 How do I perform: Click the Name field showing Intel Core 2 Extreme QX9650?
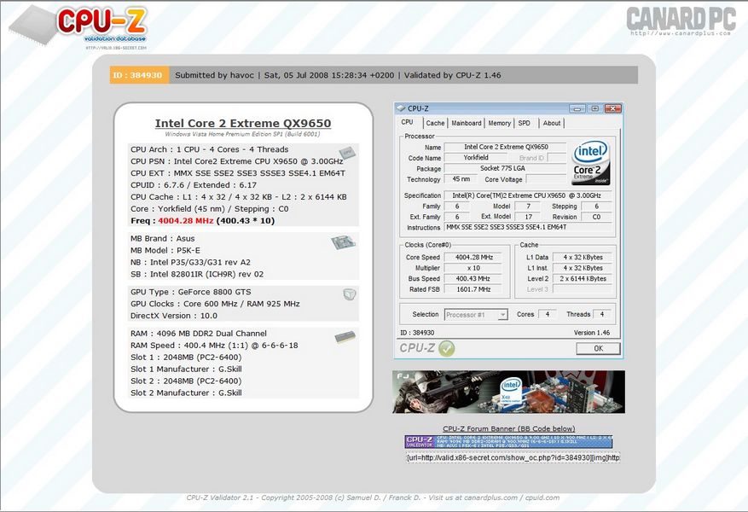pyautogui.click(x=506, y=147)
